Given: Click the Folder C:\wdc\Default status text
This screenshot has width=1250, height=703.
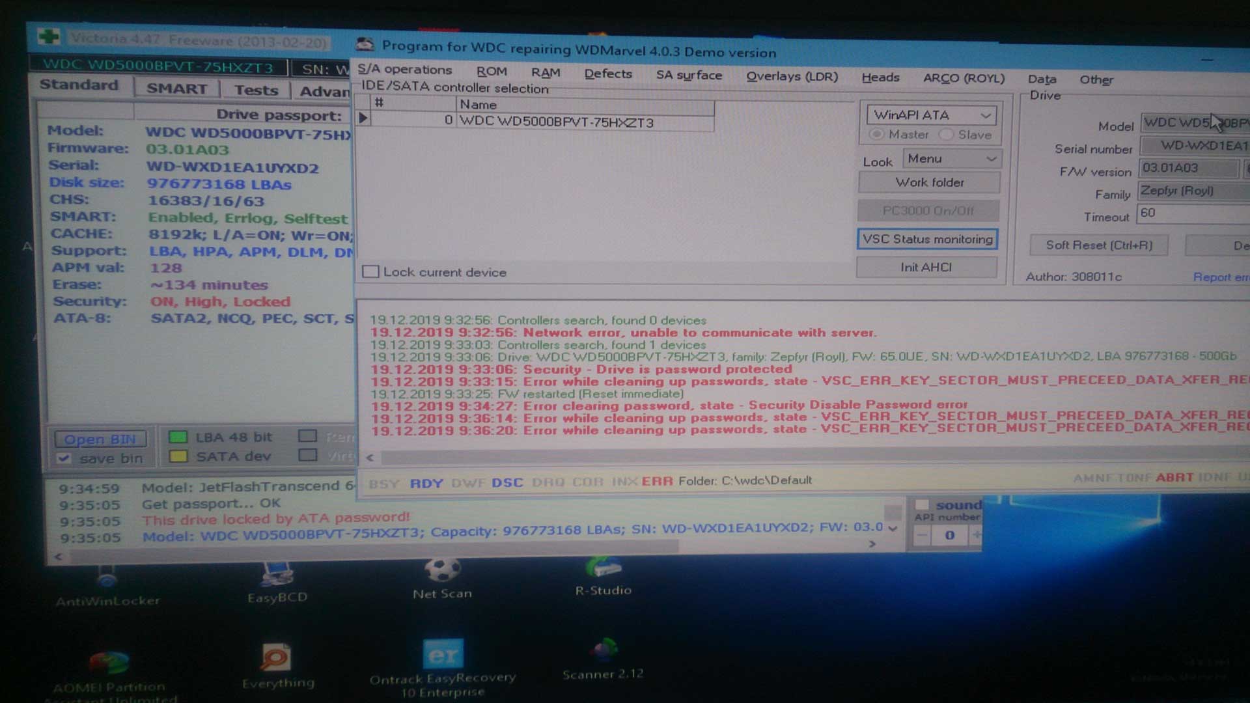Looking at the screenshot, I should click(745, 480).
